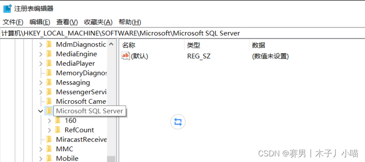The width and height of the screenshot is (365, 162).
Task: Expand the RefCount subkey
Action: point(49,130)
